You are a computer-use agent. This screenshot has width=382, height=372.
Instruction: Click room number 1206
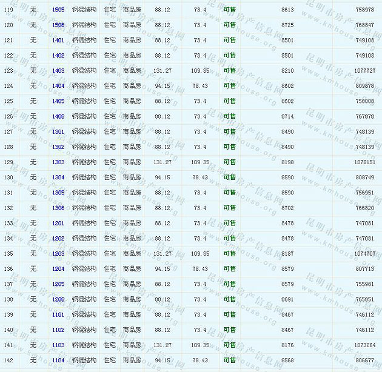pos(58,299)
